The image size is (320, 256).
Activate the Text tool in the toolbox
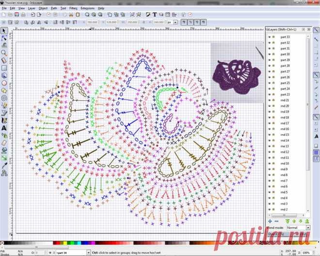(4, 128)
